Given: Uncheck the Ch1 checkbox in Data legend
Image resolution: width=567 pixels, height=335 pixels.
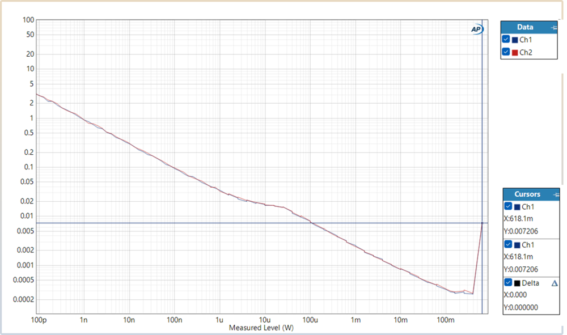Looking at the screenshot, I should pyautogui.click(x=506, y=39).
